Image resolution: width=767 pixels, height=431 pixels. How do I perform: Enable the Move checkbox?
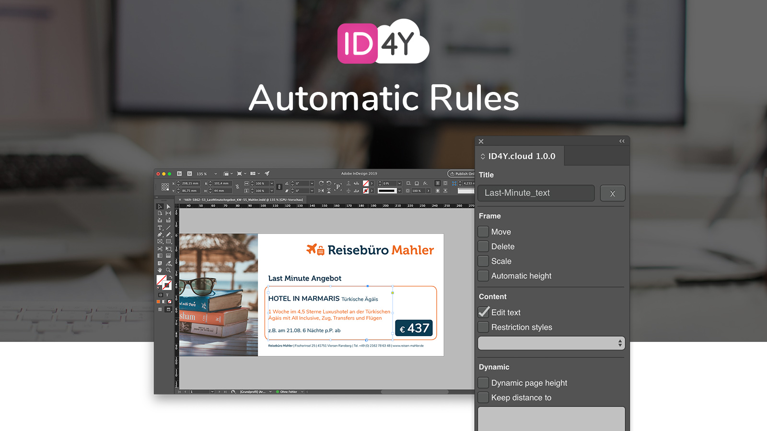pyautogui.click(x=483, y=232)
